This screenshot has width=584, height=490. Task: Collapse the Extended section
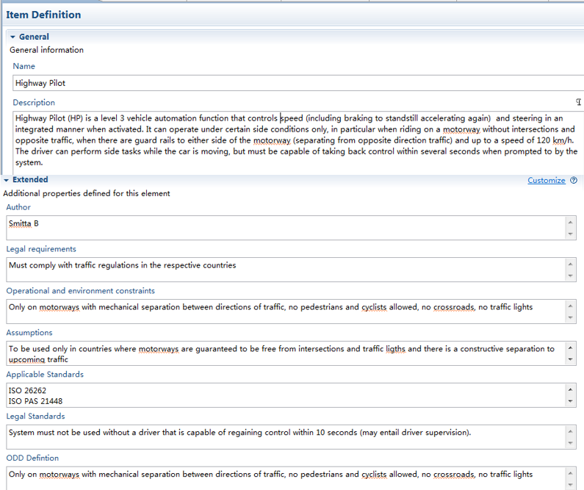7,180
